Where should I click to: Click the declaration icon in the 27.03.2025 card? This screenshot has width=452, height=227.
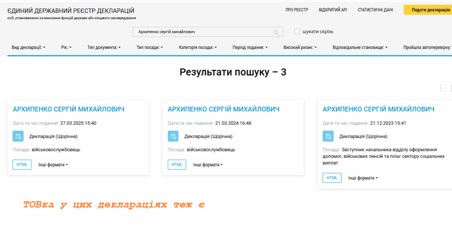click(x=18, y=137)
